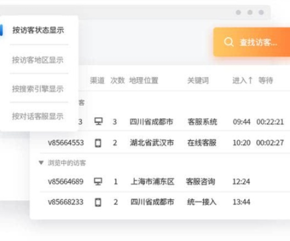Choose 按访客地区显示 in the menu

[x=38, y=60]
